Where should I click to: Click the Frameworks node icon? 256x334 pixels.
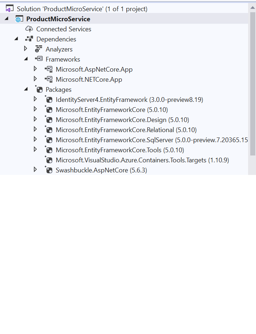click(x=39, y=59)
